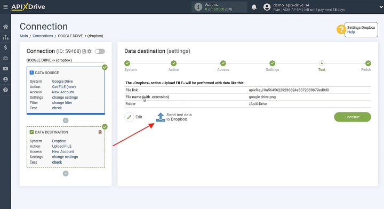Click the yellow help question mark icon
This screenshot has height=209, width=384.
[x=341, y=30]
